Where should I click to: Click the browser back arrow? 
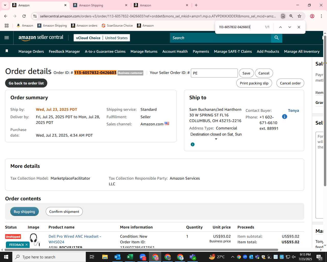[x=6, y=16]
